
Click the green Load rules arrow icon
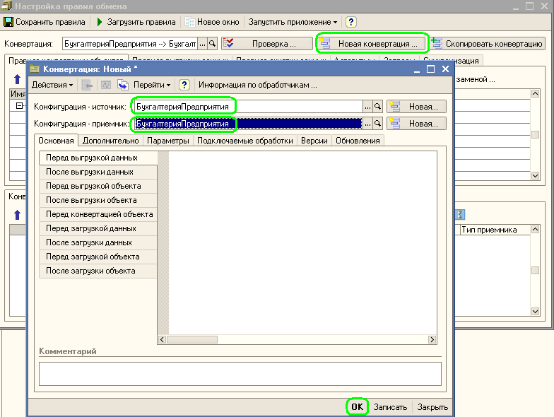tap(100, 22)
